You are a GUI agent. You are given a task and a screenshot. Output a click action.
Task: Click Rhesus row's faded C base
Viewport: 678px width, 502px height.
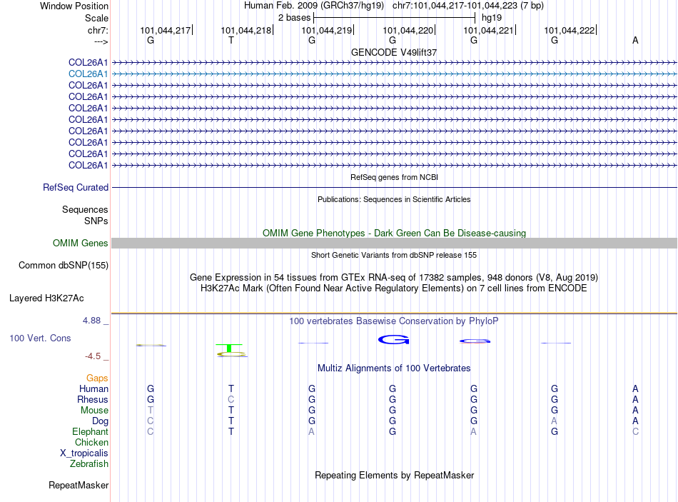coord(231,399)
